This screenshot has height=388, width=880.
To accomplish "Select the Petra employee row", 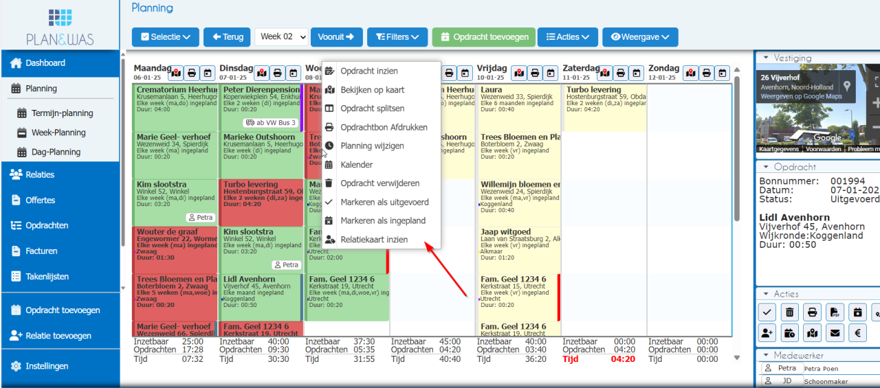I will (x=818, y=369).
